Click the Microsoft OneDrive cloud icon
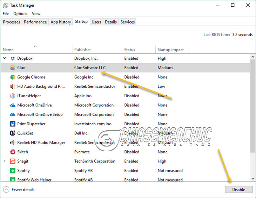 [x=13, y=105]
